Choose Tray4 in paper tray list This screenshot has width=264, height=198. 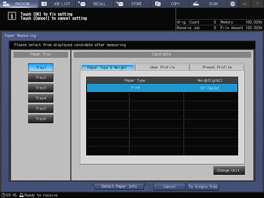pos(41,98)
